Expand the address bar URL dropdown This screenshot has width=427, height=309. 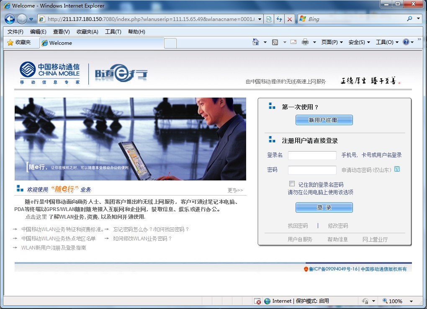click(260, 19)
